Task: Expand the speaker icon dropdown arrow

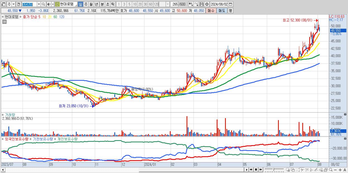Action: [x=52, y=4]
